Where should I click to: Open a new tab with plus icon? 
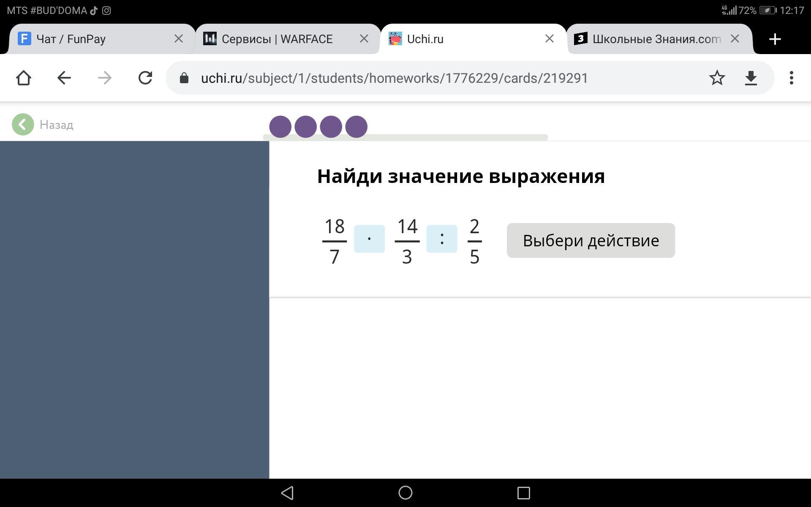pos(775,39)
